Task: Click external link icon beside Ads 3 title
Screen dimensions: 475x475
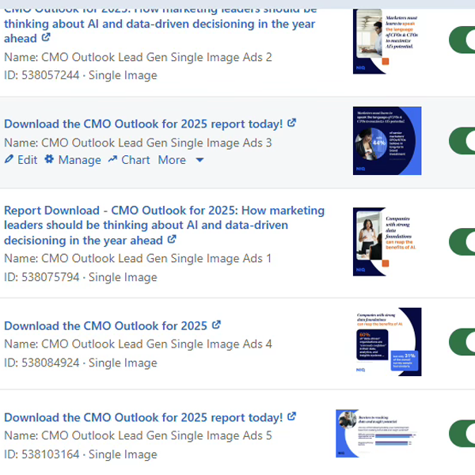Action: 292,123
